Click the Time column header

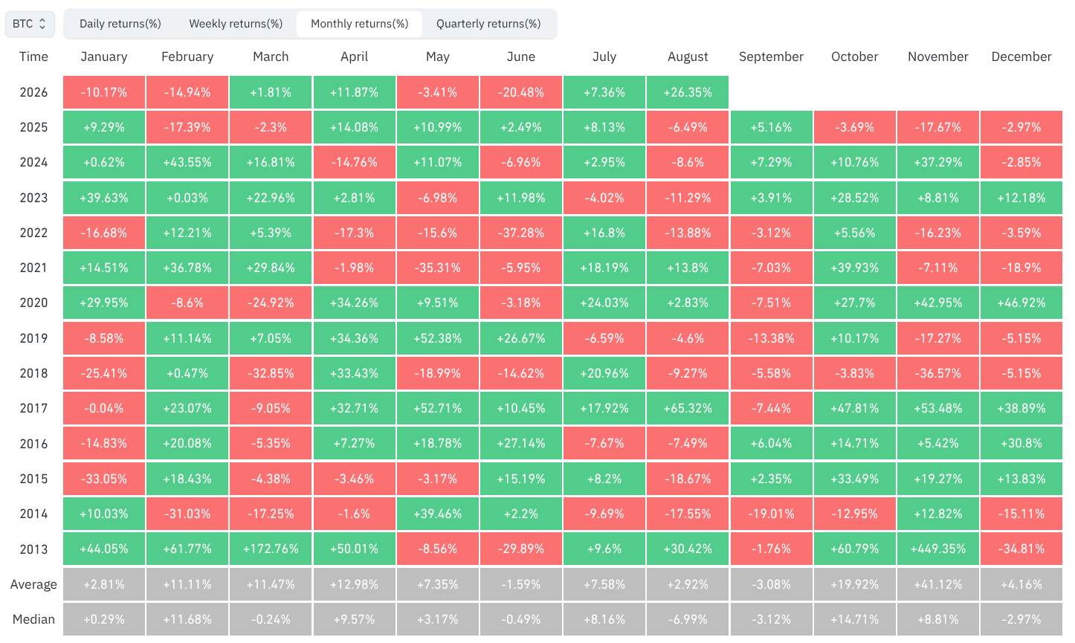click(x=33, y=56)
